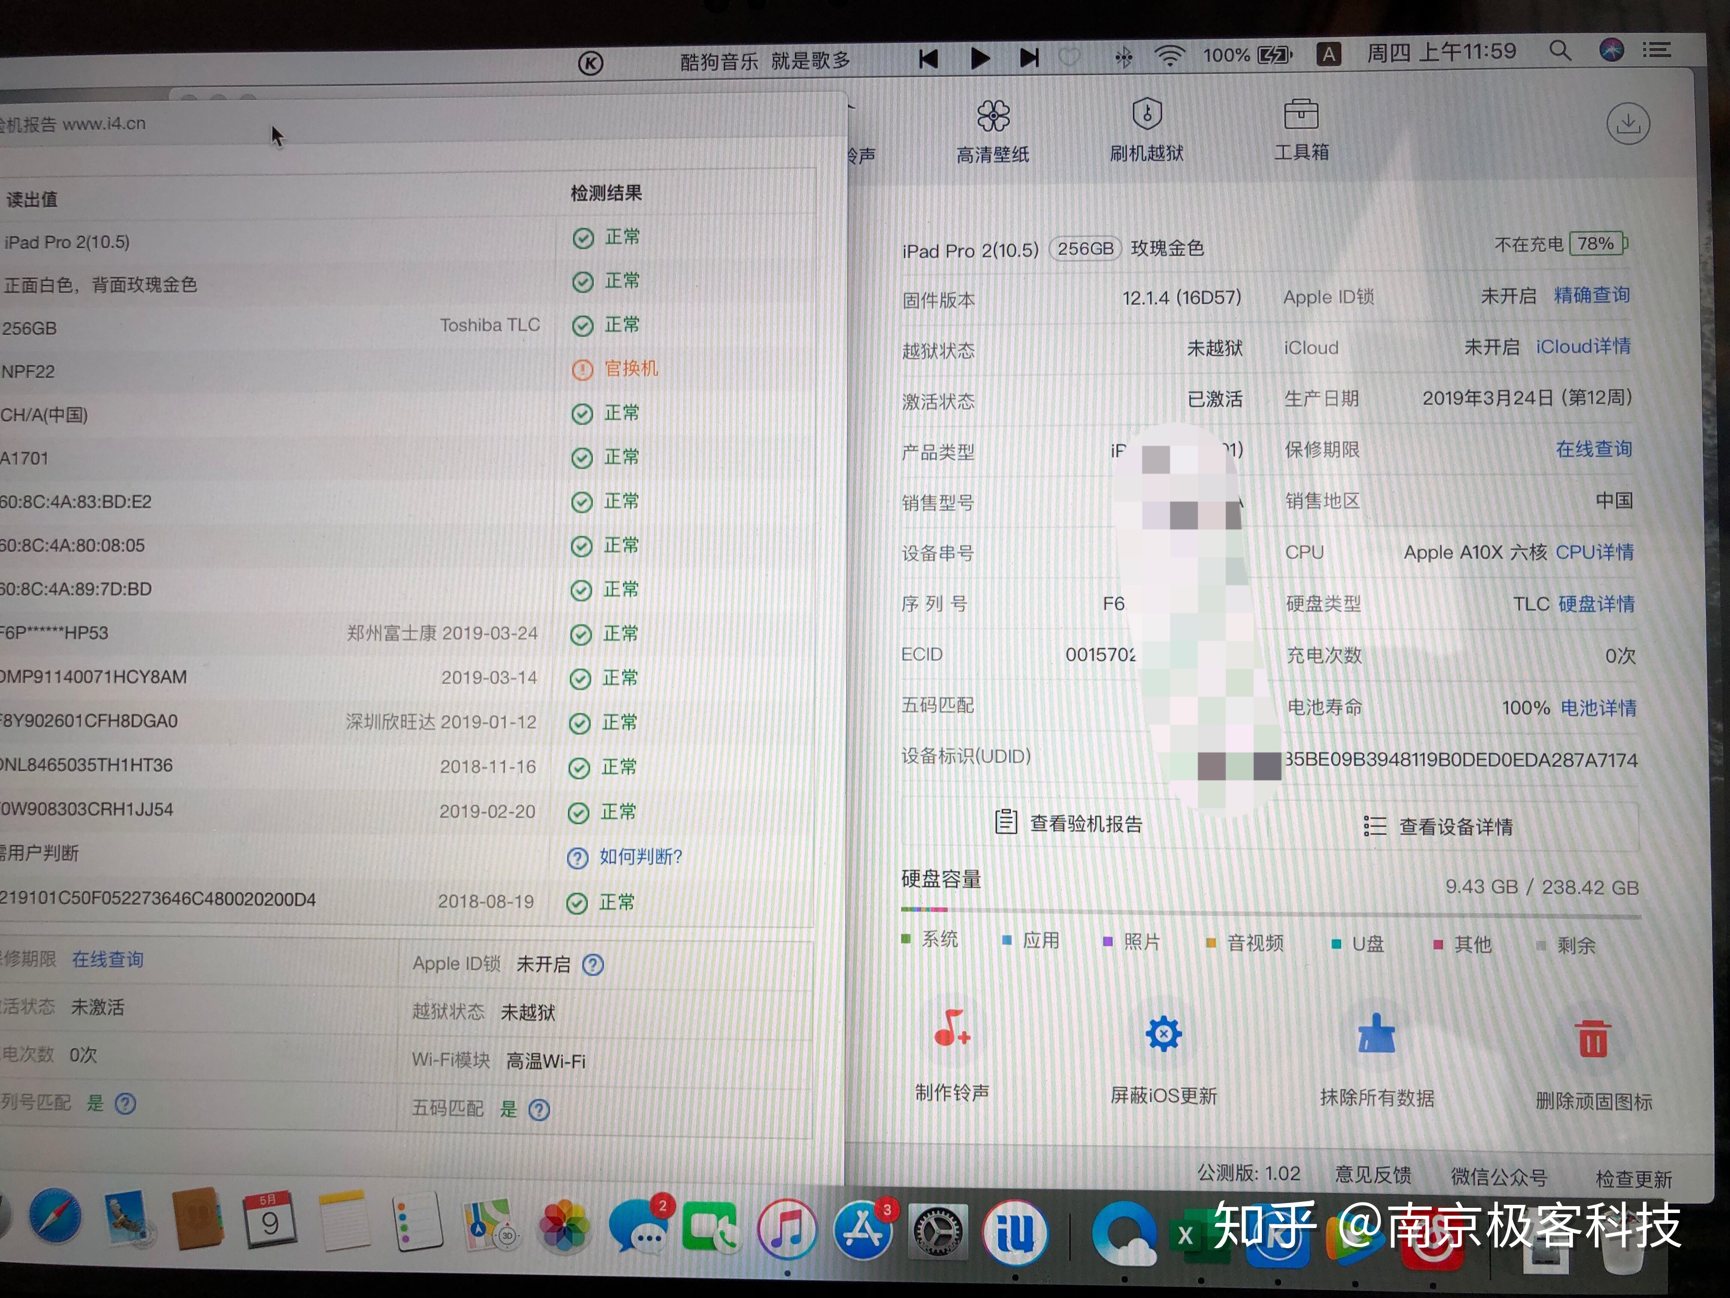This screenshot has width=1730, height=1298.
Task: Open the download manager circle icon
Action: tap(1628, 124)
